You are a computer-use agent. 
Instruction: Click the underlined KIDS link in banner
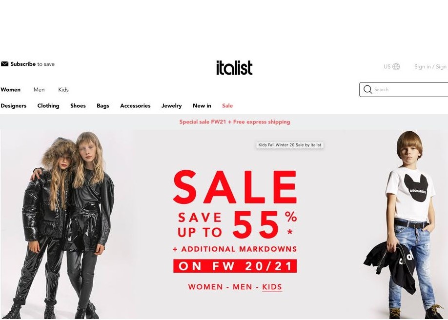coord(272,287)
